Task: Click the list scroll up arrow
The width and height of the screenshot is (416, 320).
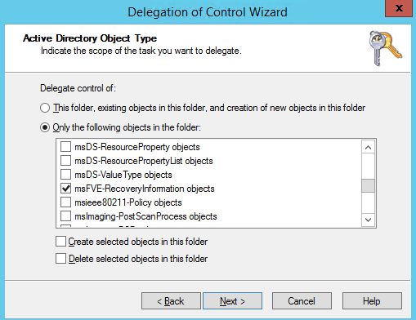Action: [368, 148]
